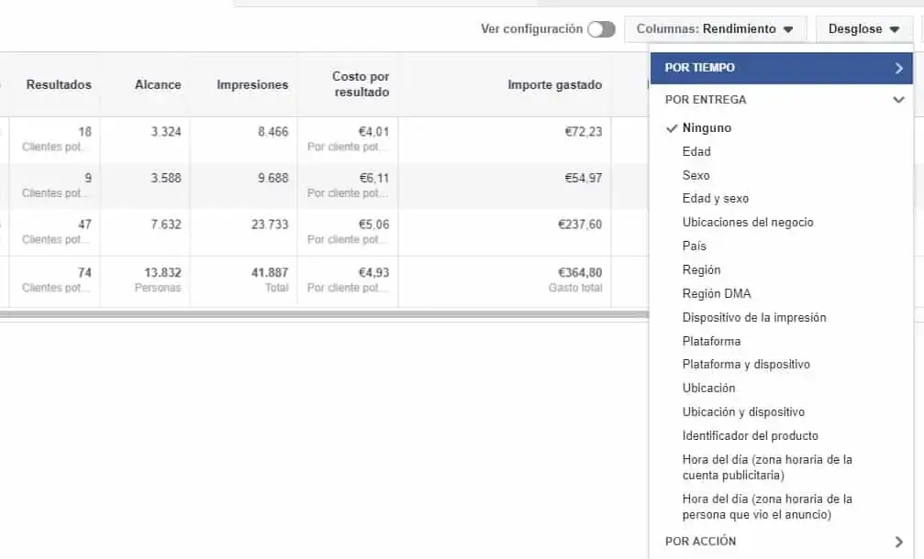Expand the POR TIEMPO section
The image size is (924, 559).
(x=780, y=68)
